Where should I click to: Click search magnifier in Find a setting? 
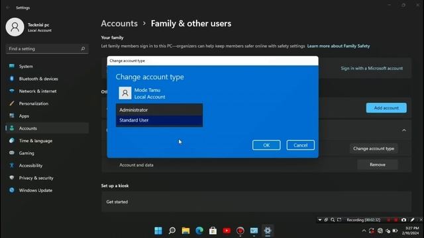tap(83, 49)
